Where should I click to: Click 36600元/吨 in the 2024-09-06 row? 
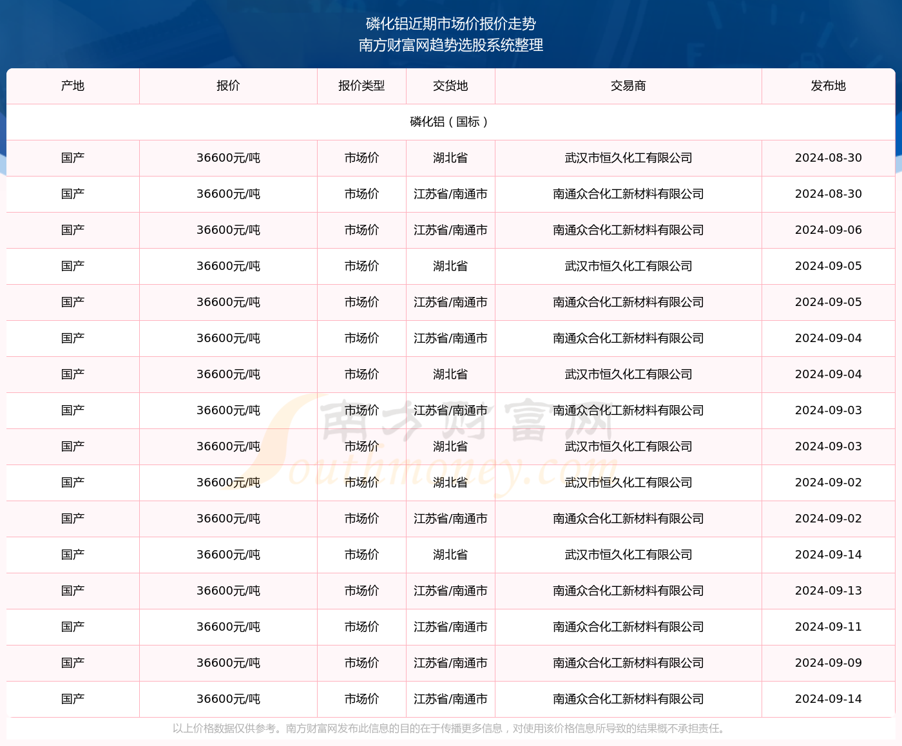pyautogui.click(x=228, y=230)
